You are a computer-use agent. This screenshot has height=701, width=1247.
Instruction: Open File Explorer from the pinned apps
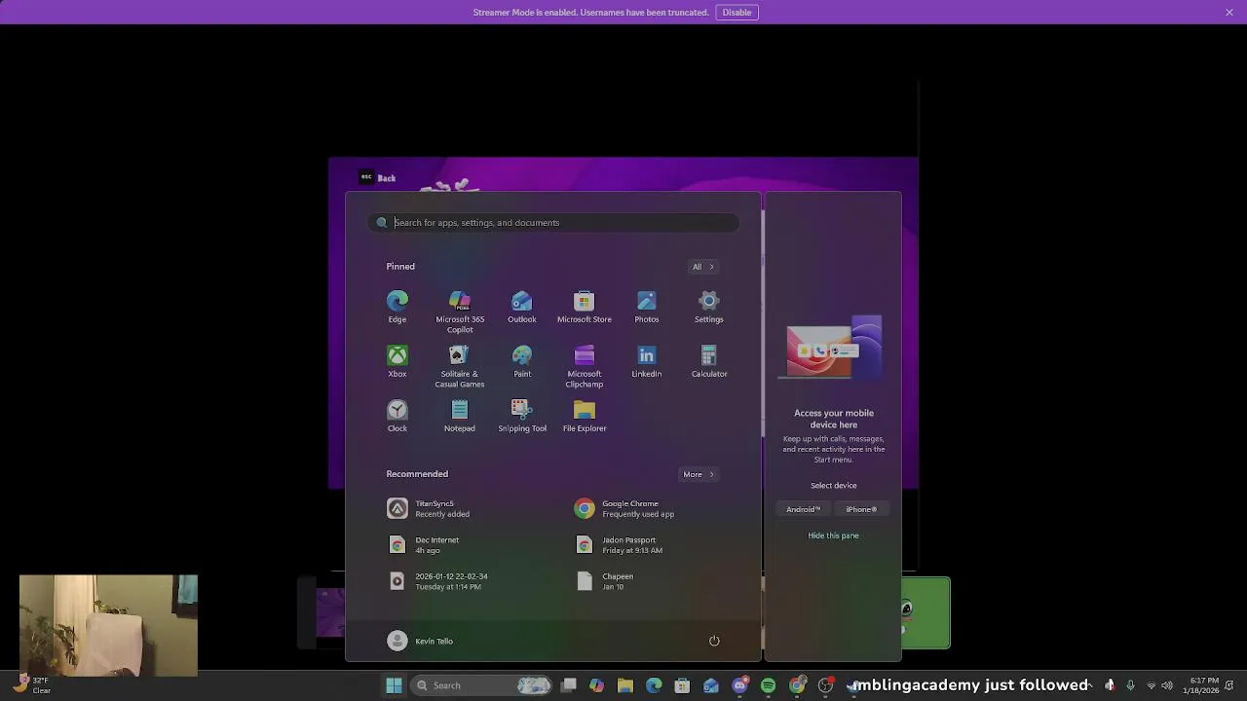coord(585,416)
